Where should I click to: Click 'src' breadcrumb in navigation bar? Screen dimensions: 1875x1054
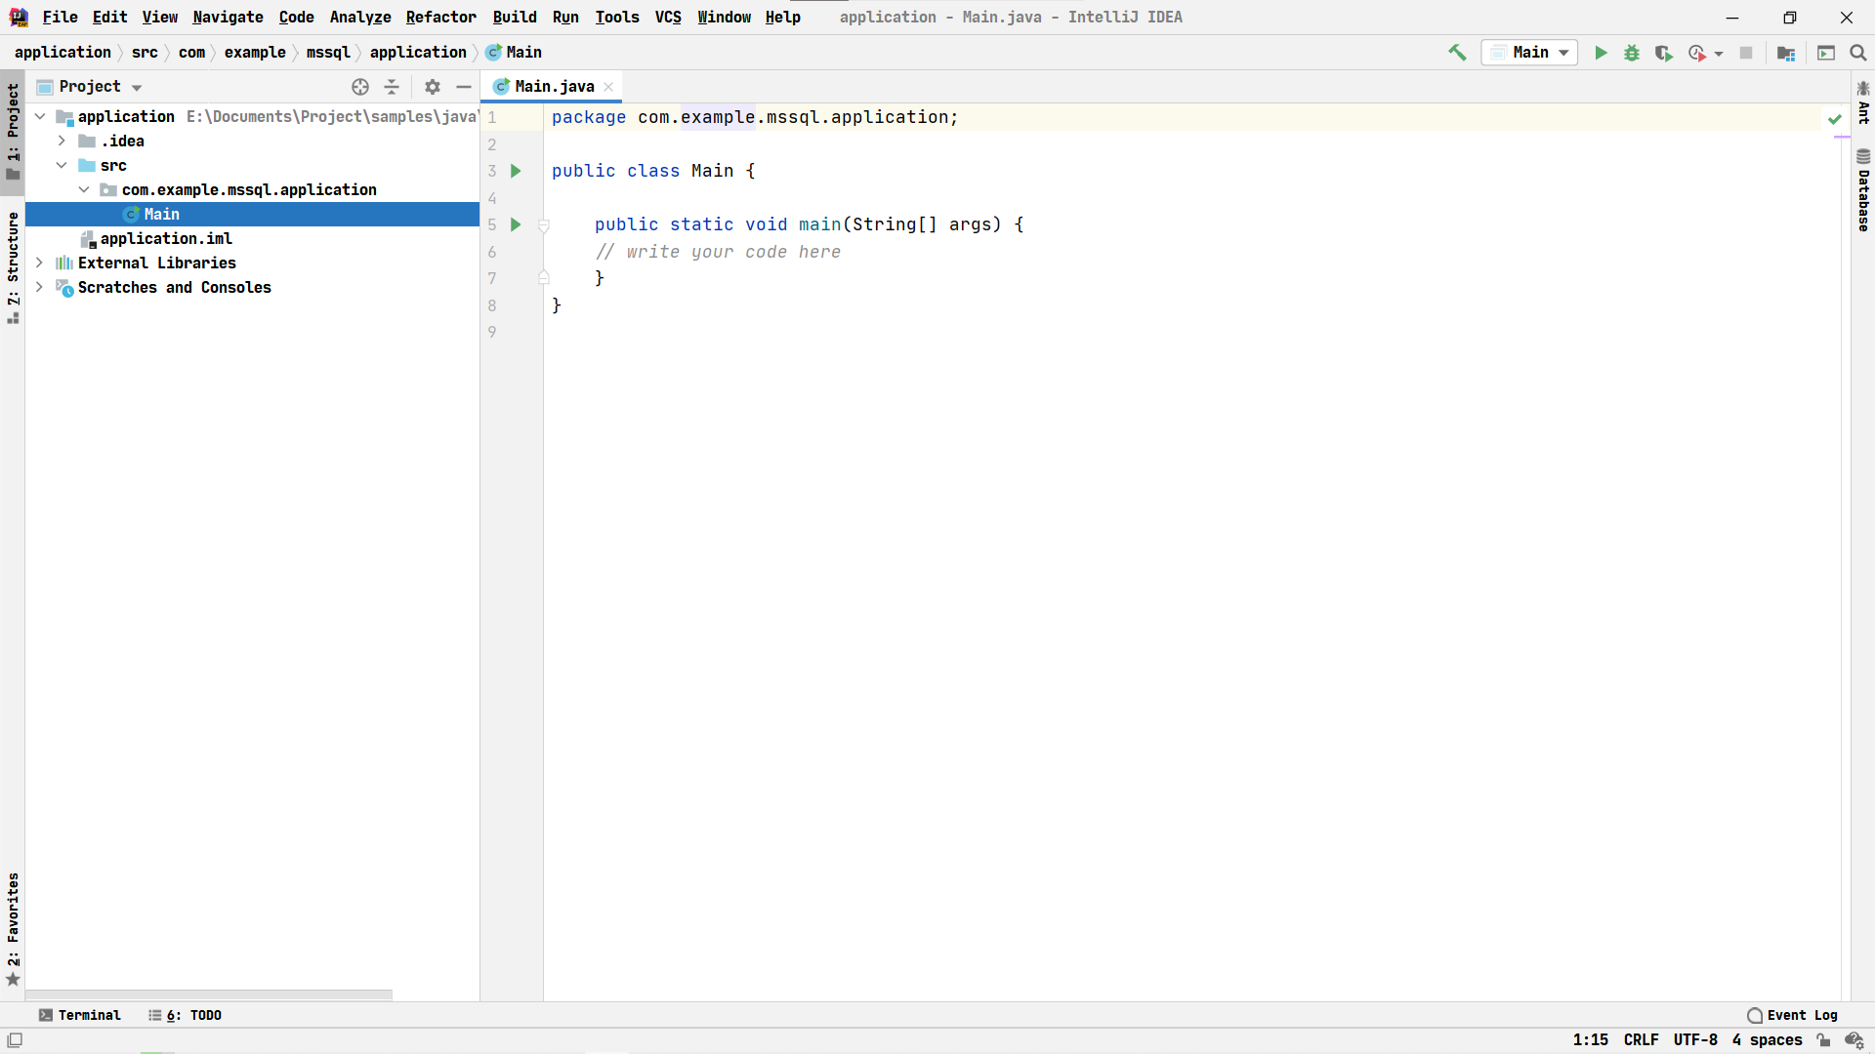145,53
